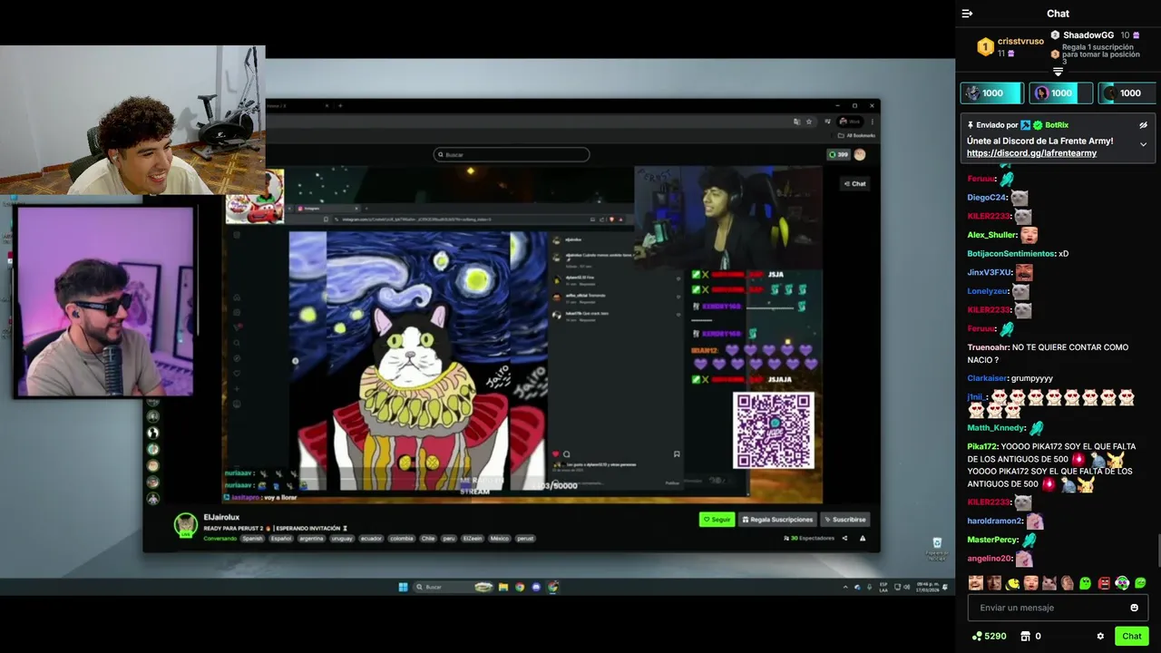Hide the pinned BotRix message
1161x653 pixels.
click(1143, 125)
